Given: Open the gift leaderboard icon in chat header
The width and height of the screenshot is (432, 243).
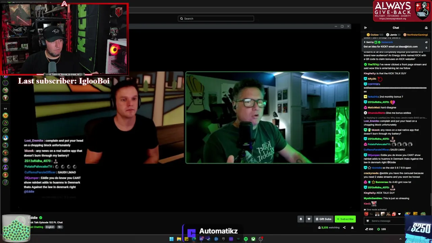Looking at the screenshot, I should click(426, 28).
